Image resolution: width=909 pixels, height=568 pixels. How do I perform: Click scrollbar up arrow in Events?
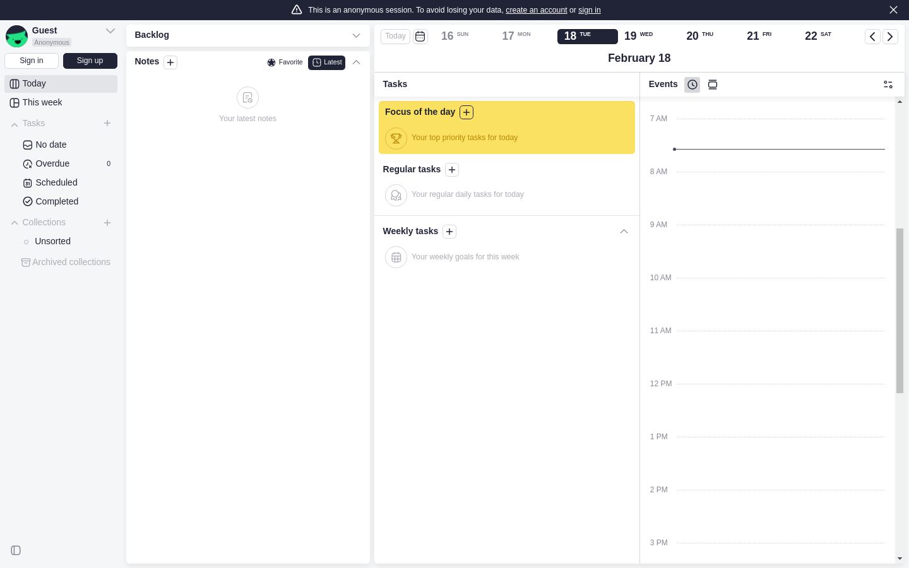(x=900, y=102)
